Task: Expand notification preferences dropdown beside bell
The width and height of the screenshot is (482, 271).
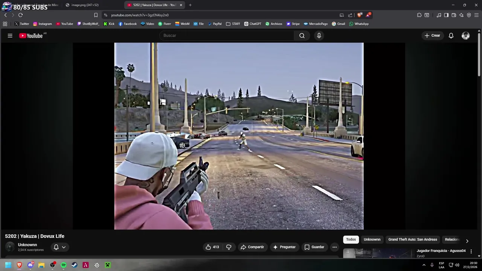Action: 64,247
